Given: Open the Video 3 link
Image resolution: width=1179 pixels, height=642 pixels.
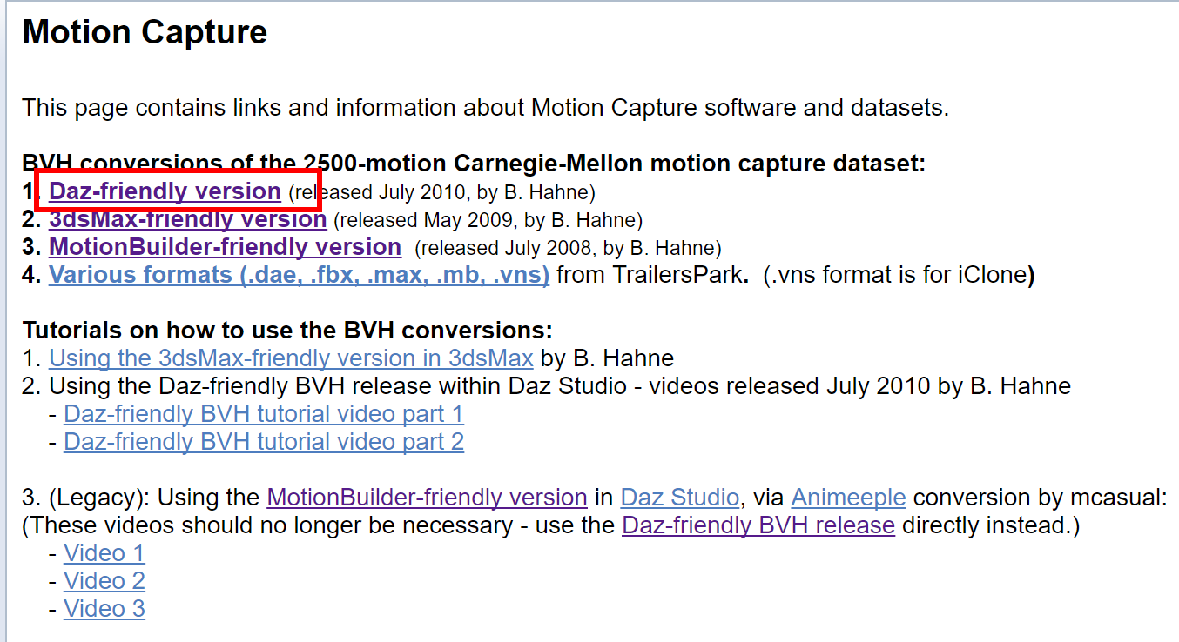Looking at the screenshot, I should 104,609.
